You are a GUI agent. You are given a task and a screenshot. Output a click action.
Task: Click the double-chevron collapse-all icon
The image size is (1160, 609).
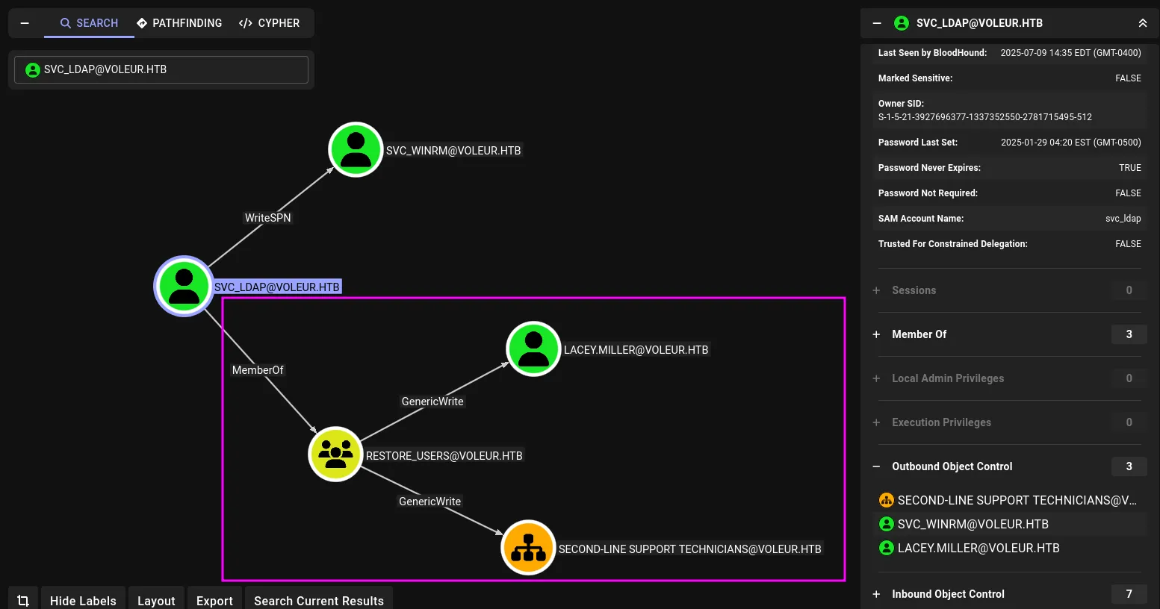(x=1142, y=23)
